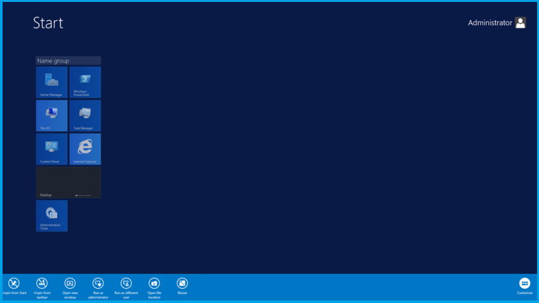Open the Desktop tile
Screen dimensions: 539x303
(69, 182)
